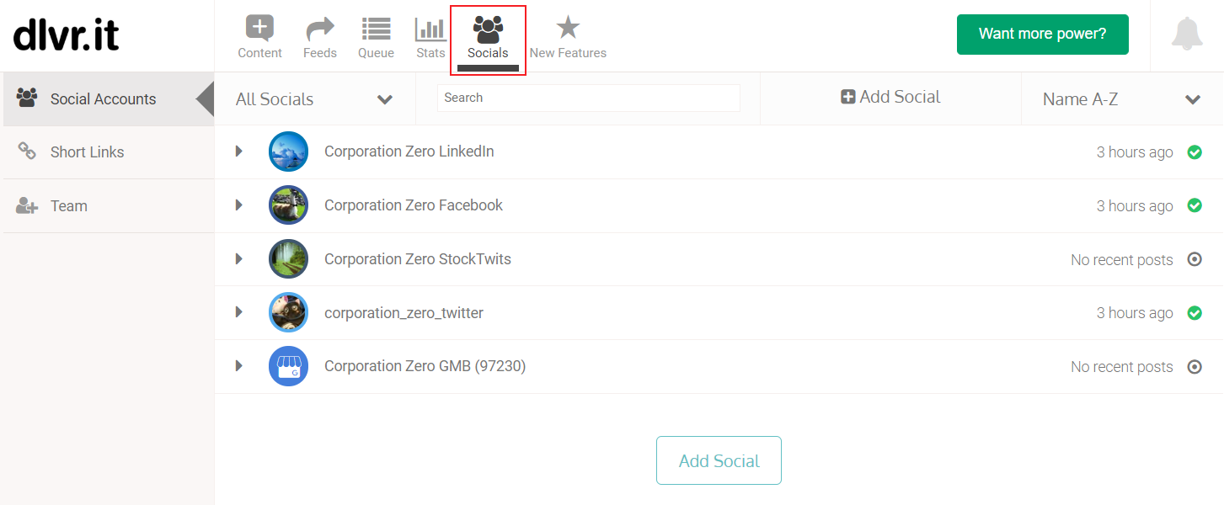
Task: View the Stats bar chart icon
Action: (x=430, y=29)
